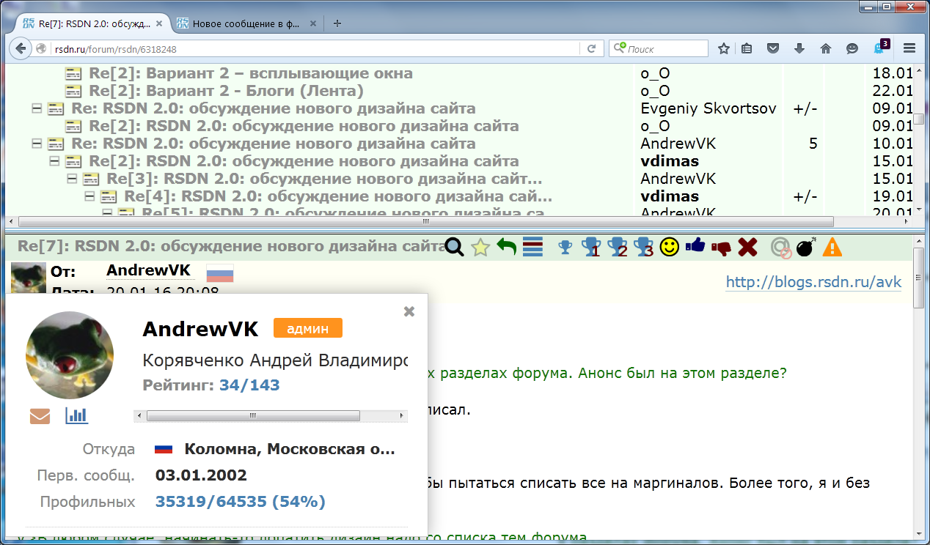This screenshot has height=545, width=930.
Task: Collapse Evgeniy Skvortsov's Re: RSDN 2.0 thread
Action: (36, 108)
